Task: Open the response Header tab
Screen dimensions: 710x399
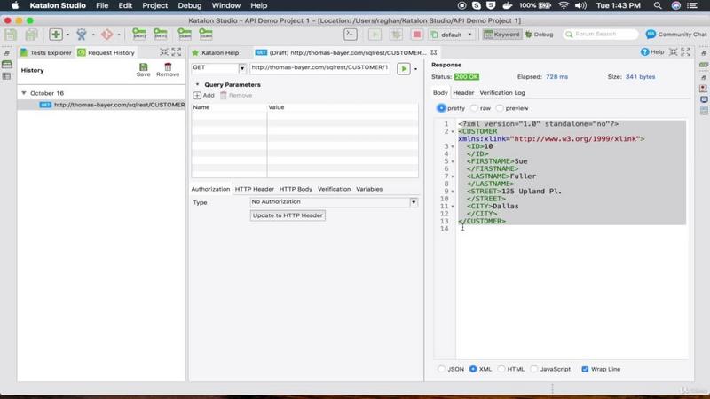Action: [x=463, y=93]
